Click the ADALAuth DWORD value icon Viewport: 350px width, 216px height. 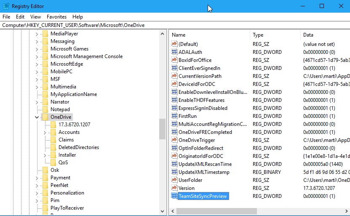pyautogui.click(x=174, y=52)
